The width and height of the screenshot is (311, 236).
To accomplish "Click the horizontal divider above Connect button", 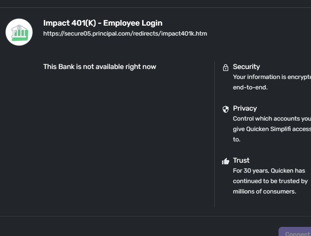I will point(155,216).
